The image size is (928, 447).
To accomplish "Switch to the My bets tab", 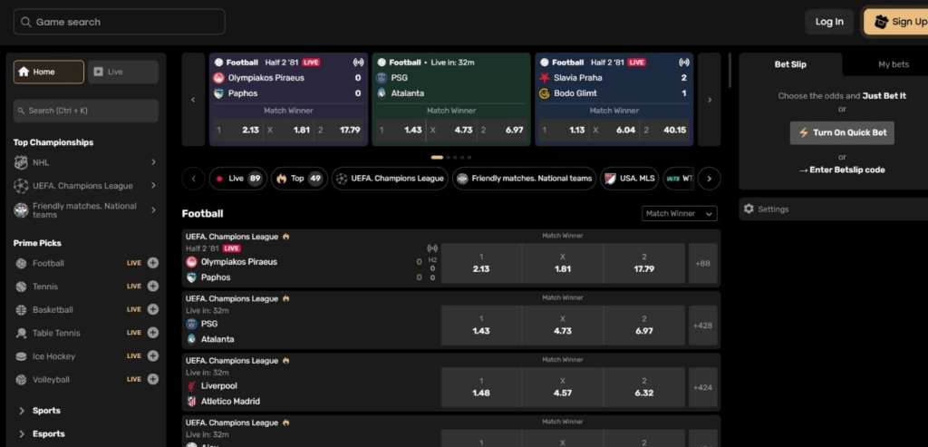I will [x=893, y=64].
